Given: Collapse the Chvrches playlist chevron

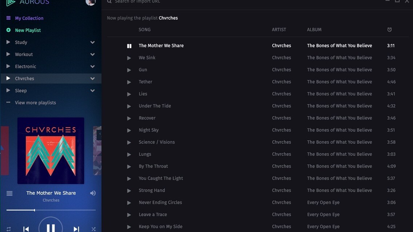Looking at the screenshot, I should click(x=92, y=78).
